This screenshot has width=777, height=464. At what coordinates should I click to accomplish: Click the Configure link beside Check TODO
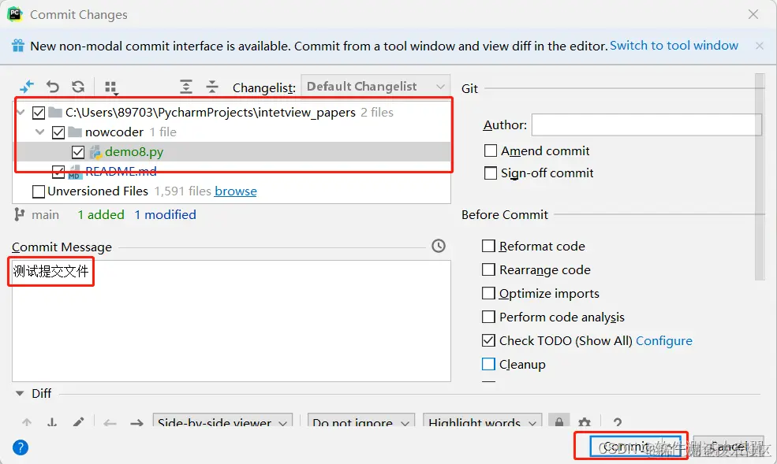click(x=664, y=341)
